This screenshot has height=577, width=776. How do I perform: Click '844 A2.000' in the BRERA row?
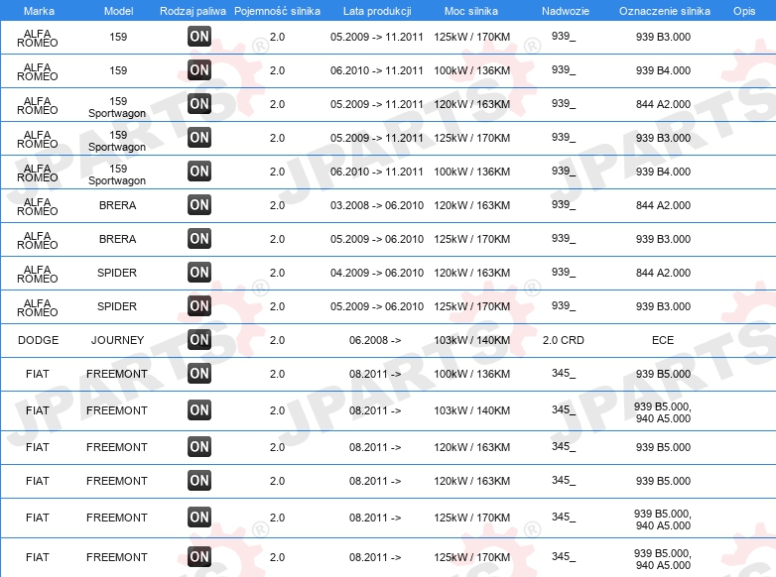click(x=663, y=205)
